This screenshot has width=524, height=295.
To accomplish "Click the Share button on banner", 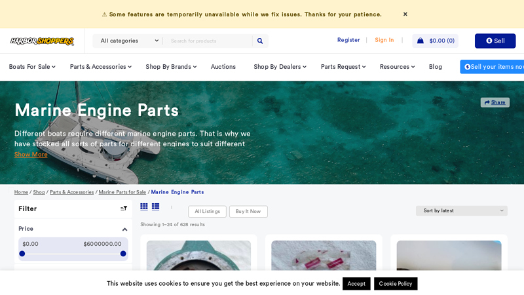I will coord(495,102).
